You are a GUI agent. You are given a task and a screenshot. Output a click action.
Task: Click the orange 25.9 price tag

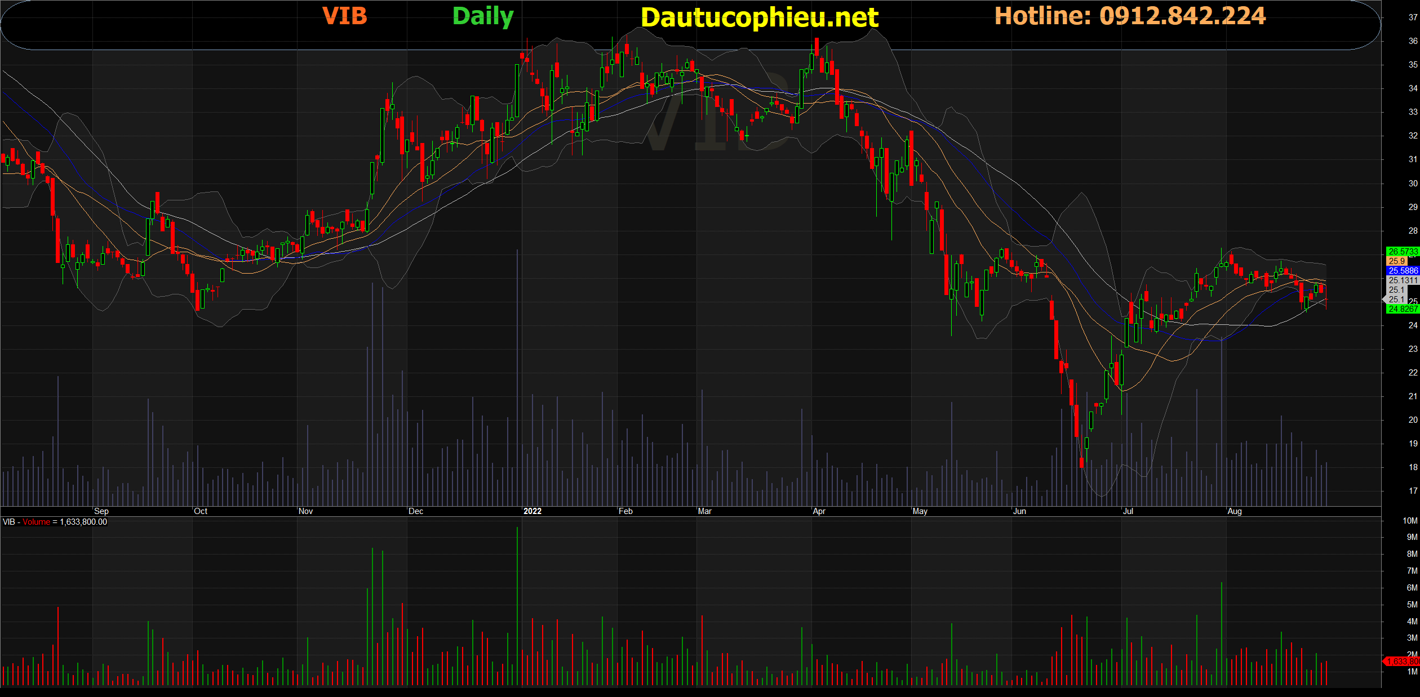[x=1397, y=261]
